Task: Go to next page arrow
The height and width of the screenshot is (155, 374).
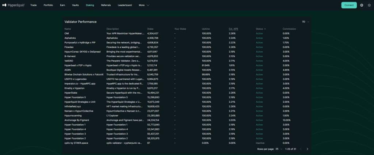Action: point(308,149)
